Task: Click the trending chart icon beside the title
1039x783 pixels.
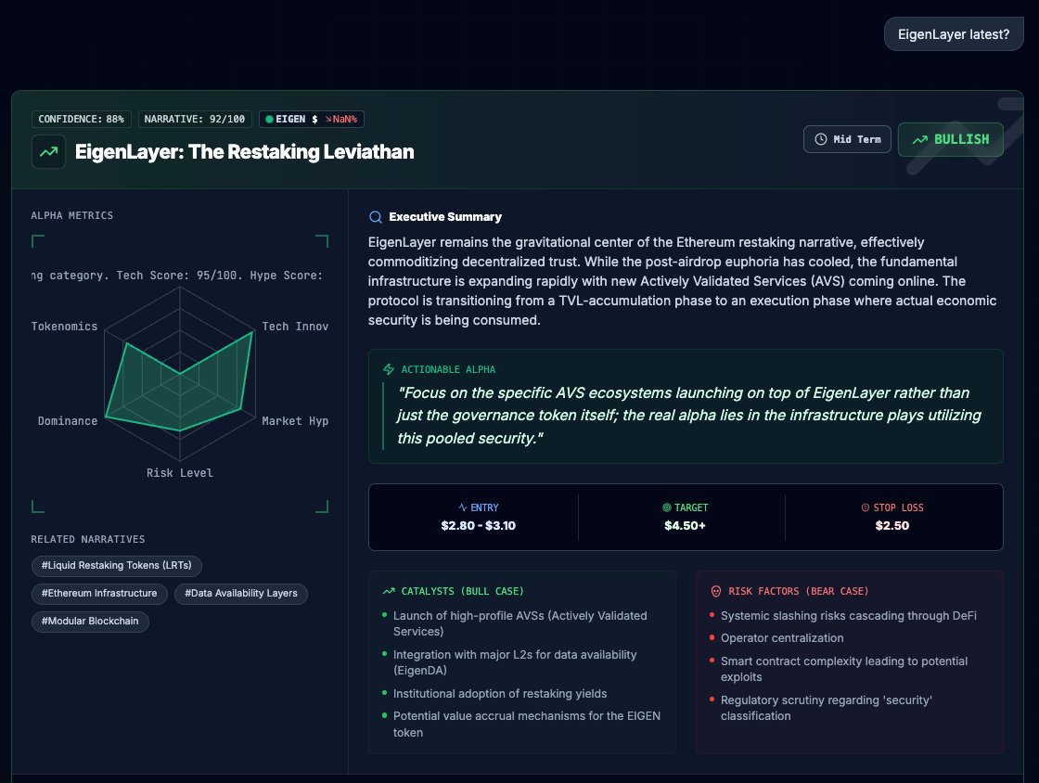Action: (x=47, y=150)
